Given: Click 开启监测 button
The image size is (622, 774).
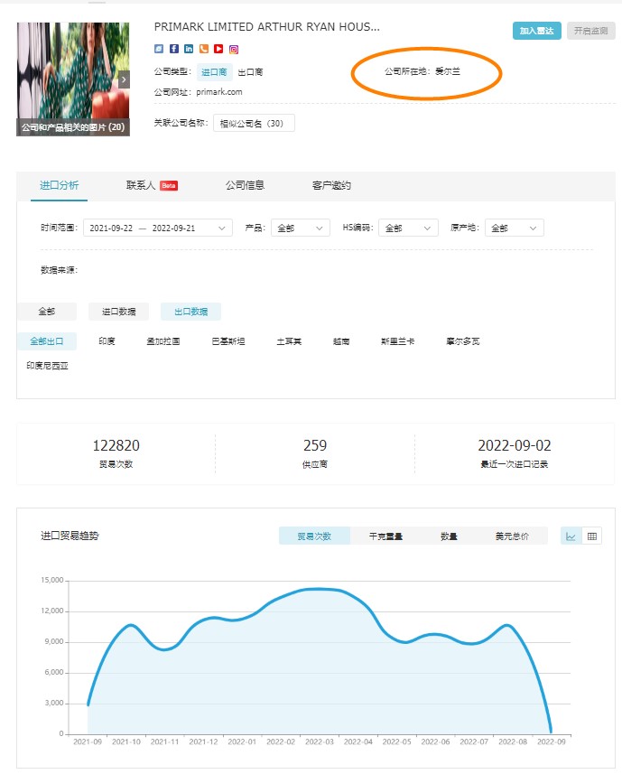Looking at the screenshot, I should point(591,31).
